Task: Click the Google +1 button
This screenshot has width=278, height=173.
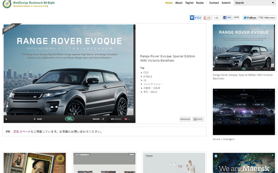Action: coord(207,18)
